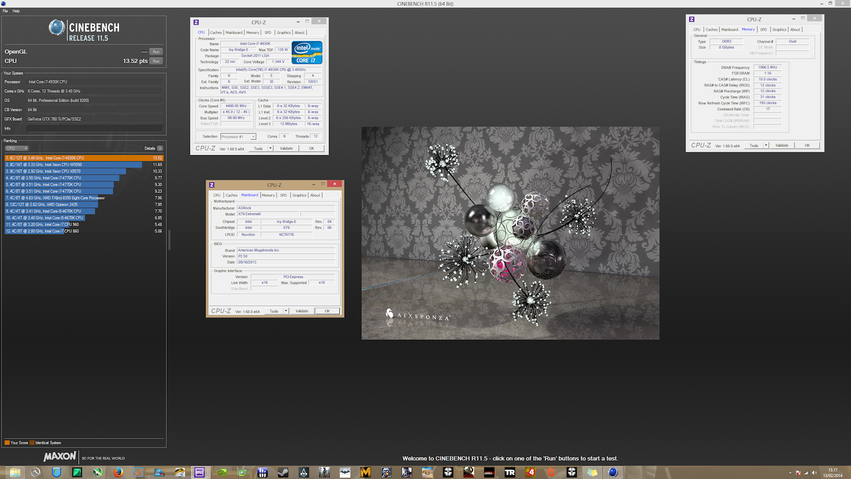The width and height of the screenshot is (851, 479).
Task: Click the X79 Extreme6 model field
Action: point(268,214)
